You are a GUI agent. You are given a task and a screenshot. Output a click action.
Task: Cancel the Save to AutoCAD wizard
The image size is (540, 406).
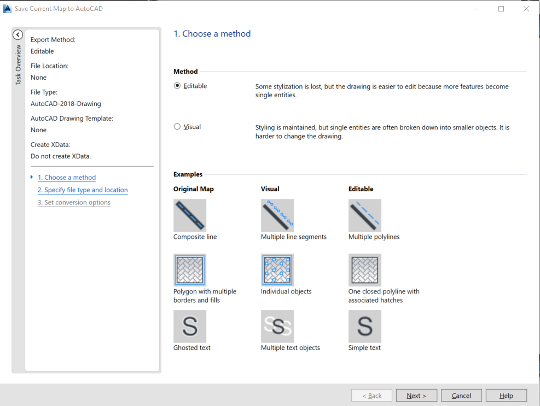click(x=461, y=395)
